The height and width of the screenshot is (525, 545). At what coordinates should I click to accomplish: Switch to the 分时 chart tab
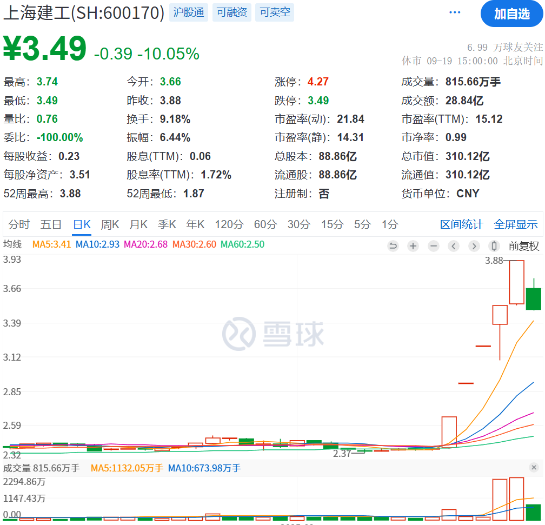[x=19, y=224]
